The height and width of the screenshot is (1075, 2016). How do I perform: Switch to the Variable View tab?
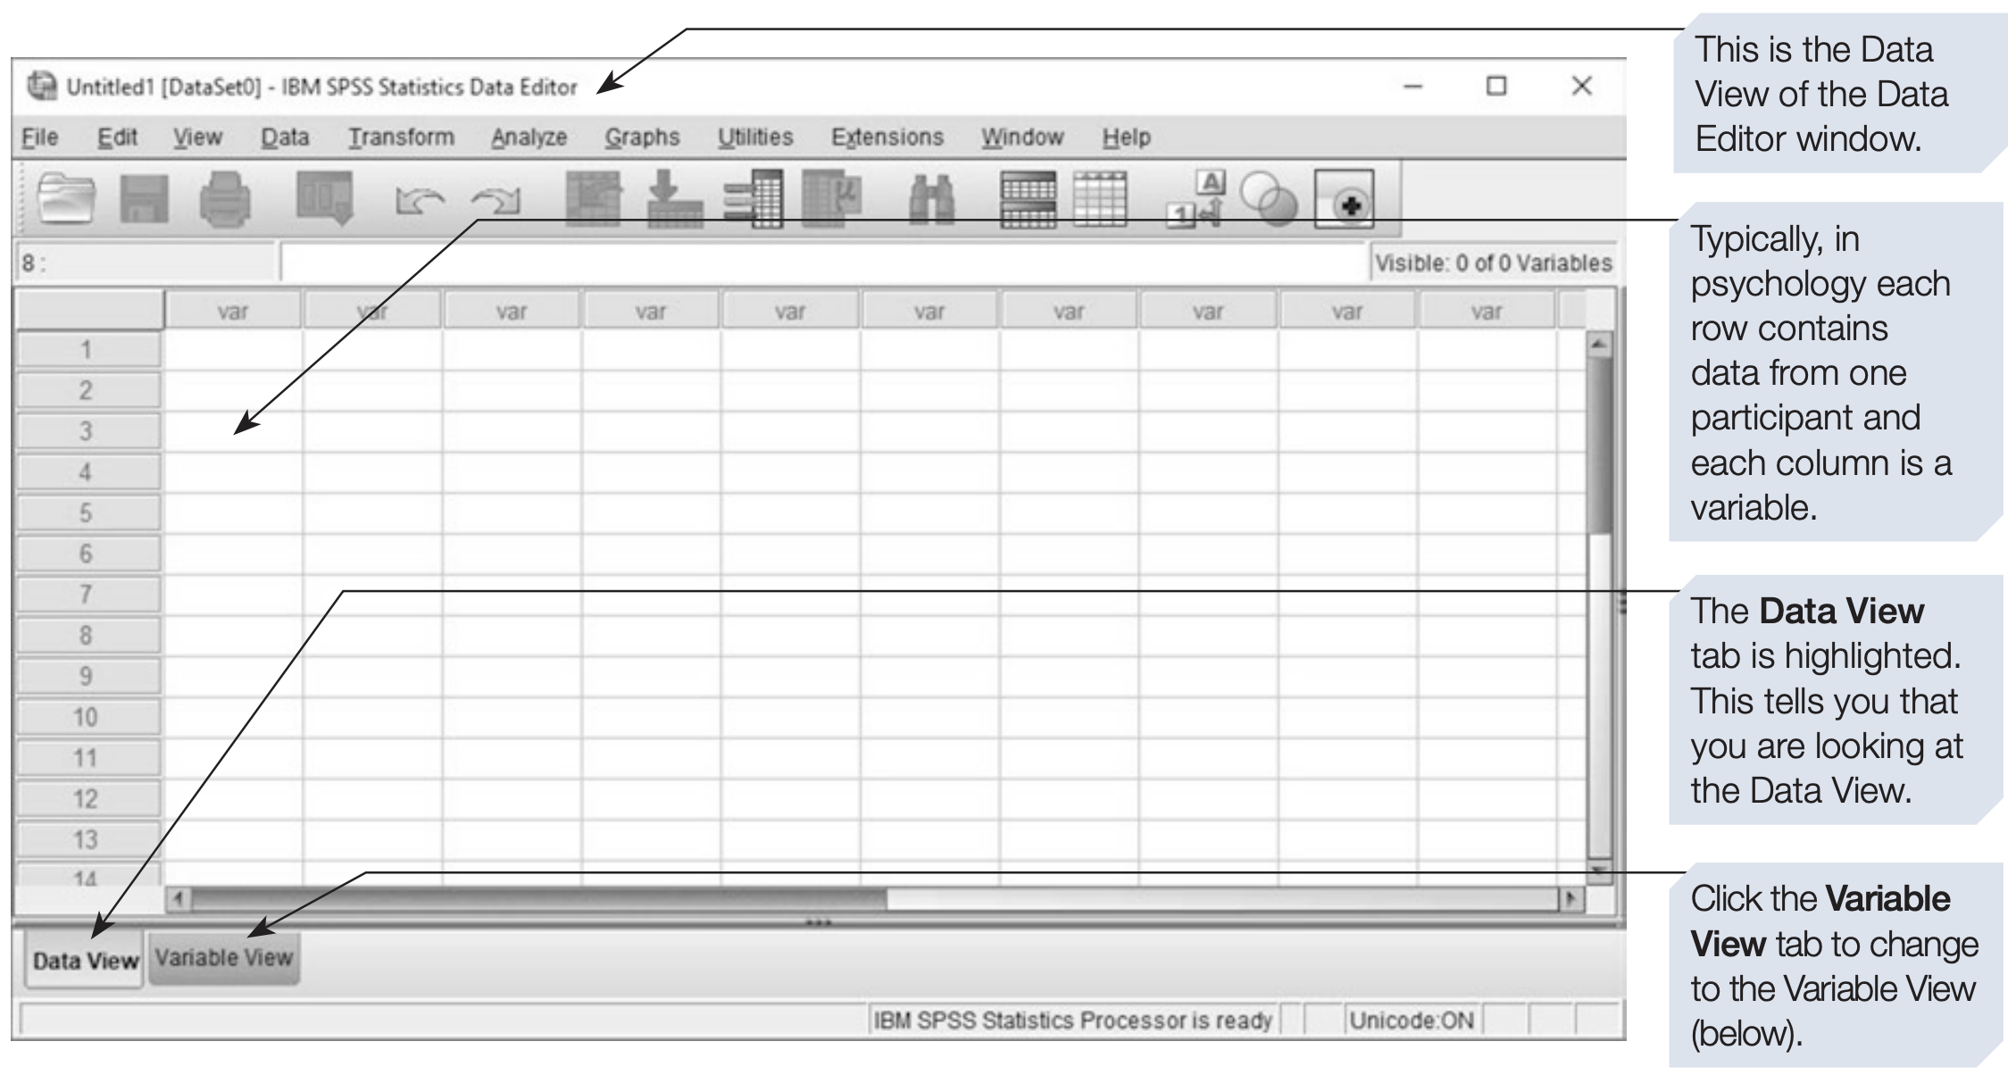coord(223,957)
